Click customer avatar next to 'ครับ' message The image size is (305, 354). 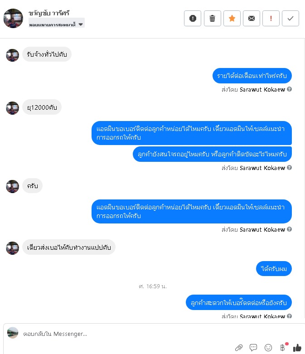(x=12, y=186)
